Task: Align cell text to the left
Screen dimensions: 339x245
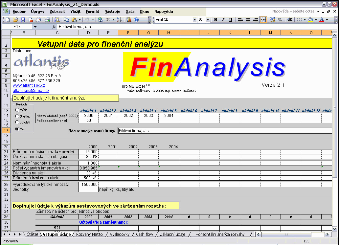Action: 240,20
